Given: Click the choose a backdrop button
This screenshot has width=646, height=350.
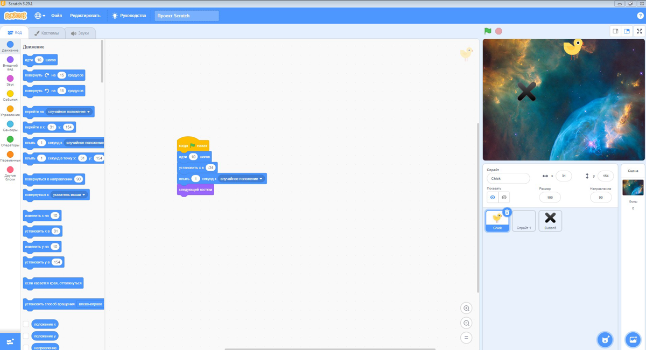Looking at the screenshot, I should click(633, 339).
